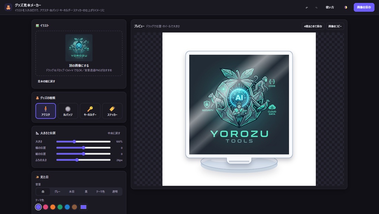Screen dimensions: 379x214
Task: Select 白 background option
Action: (x=43, y=191)
